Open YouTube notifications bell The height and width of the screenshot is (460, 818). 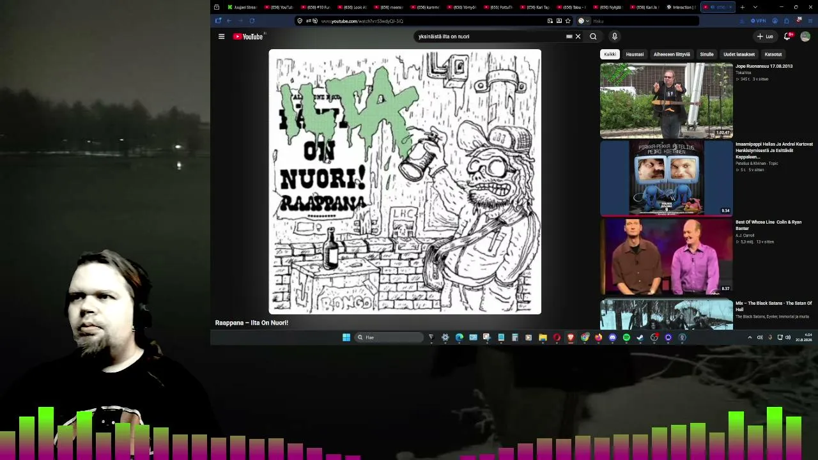[787, 36]
